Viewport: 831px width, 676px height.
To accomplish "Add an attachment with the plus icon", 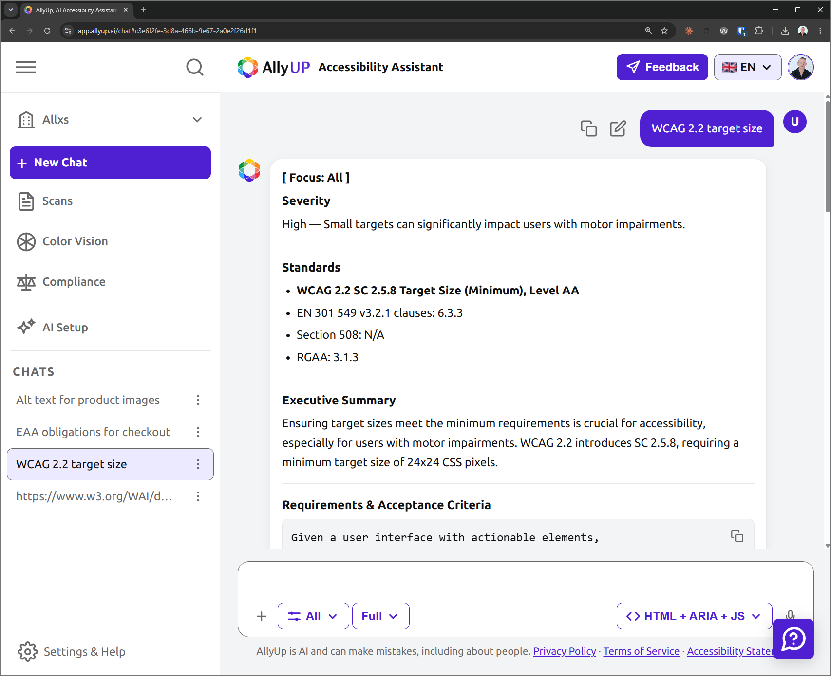I will click(262, 616).
